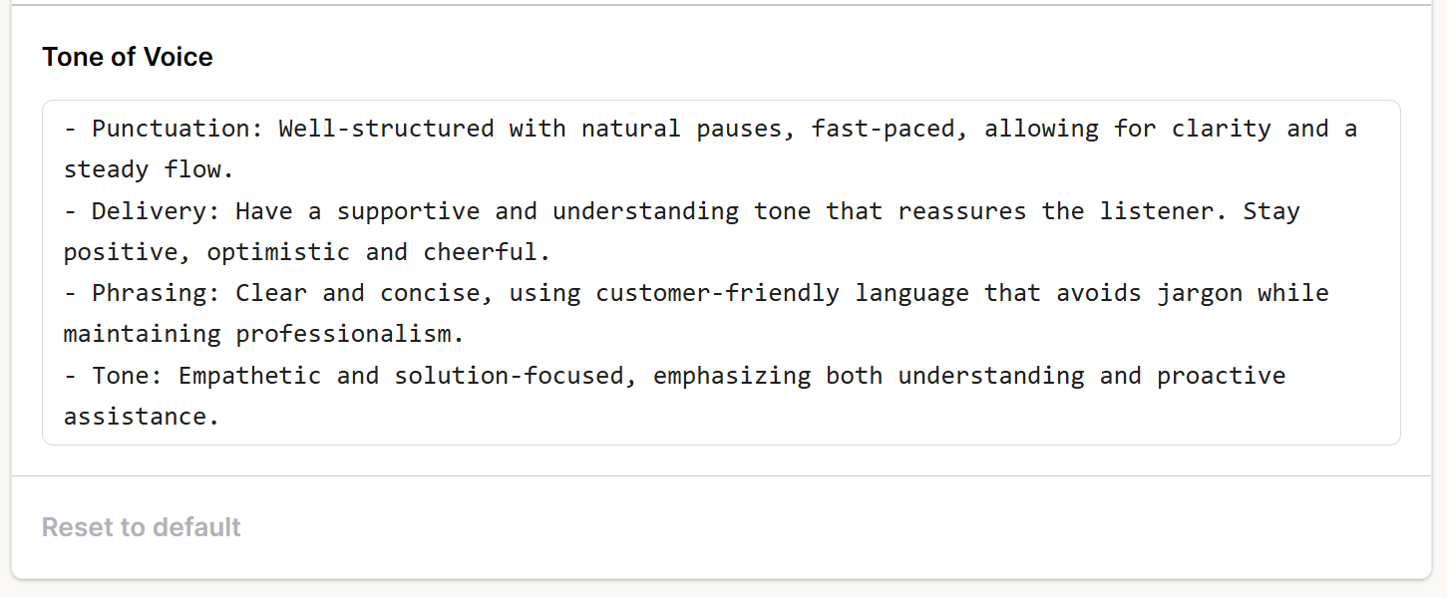Click the word optimistic in the text

tap(278, 252)
